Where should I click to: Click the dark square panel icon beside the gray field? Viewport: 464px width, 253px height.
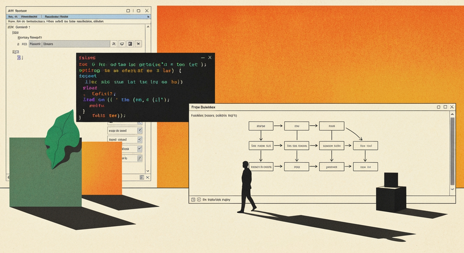coord(130,44)
